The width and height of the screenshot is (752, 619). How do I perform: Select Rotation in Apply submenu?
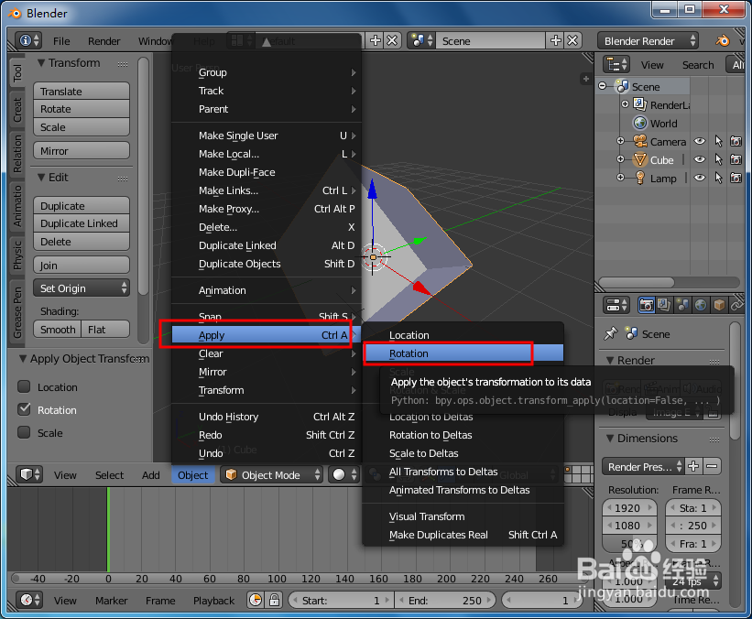463,353
